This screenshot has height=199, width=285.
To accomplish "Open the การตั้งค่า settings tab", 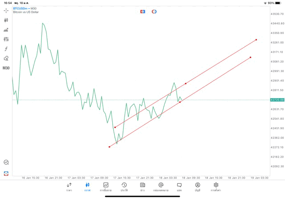I will [216, 187].
